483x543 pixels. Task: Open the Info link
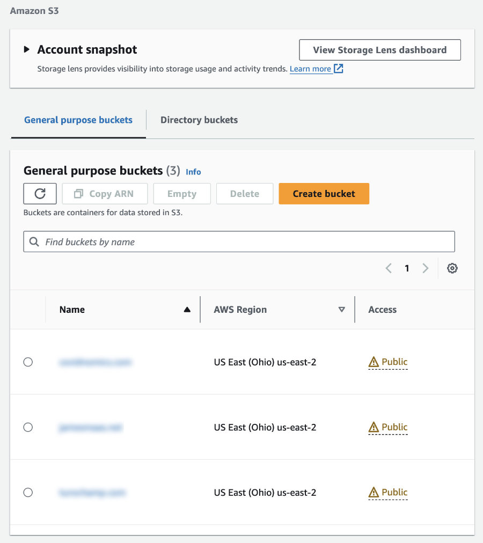pos(193,172)
